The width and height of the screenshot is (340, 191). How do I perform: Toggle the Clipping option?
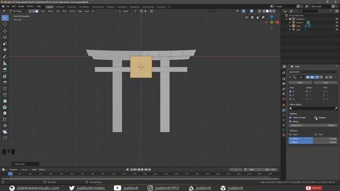[x=316, y=118]
